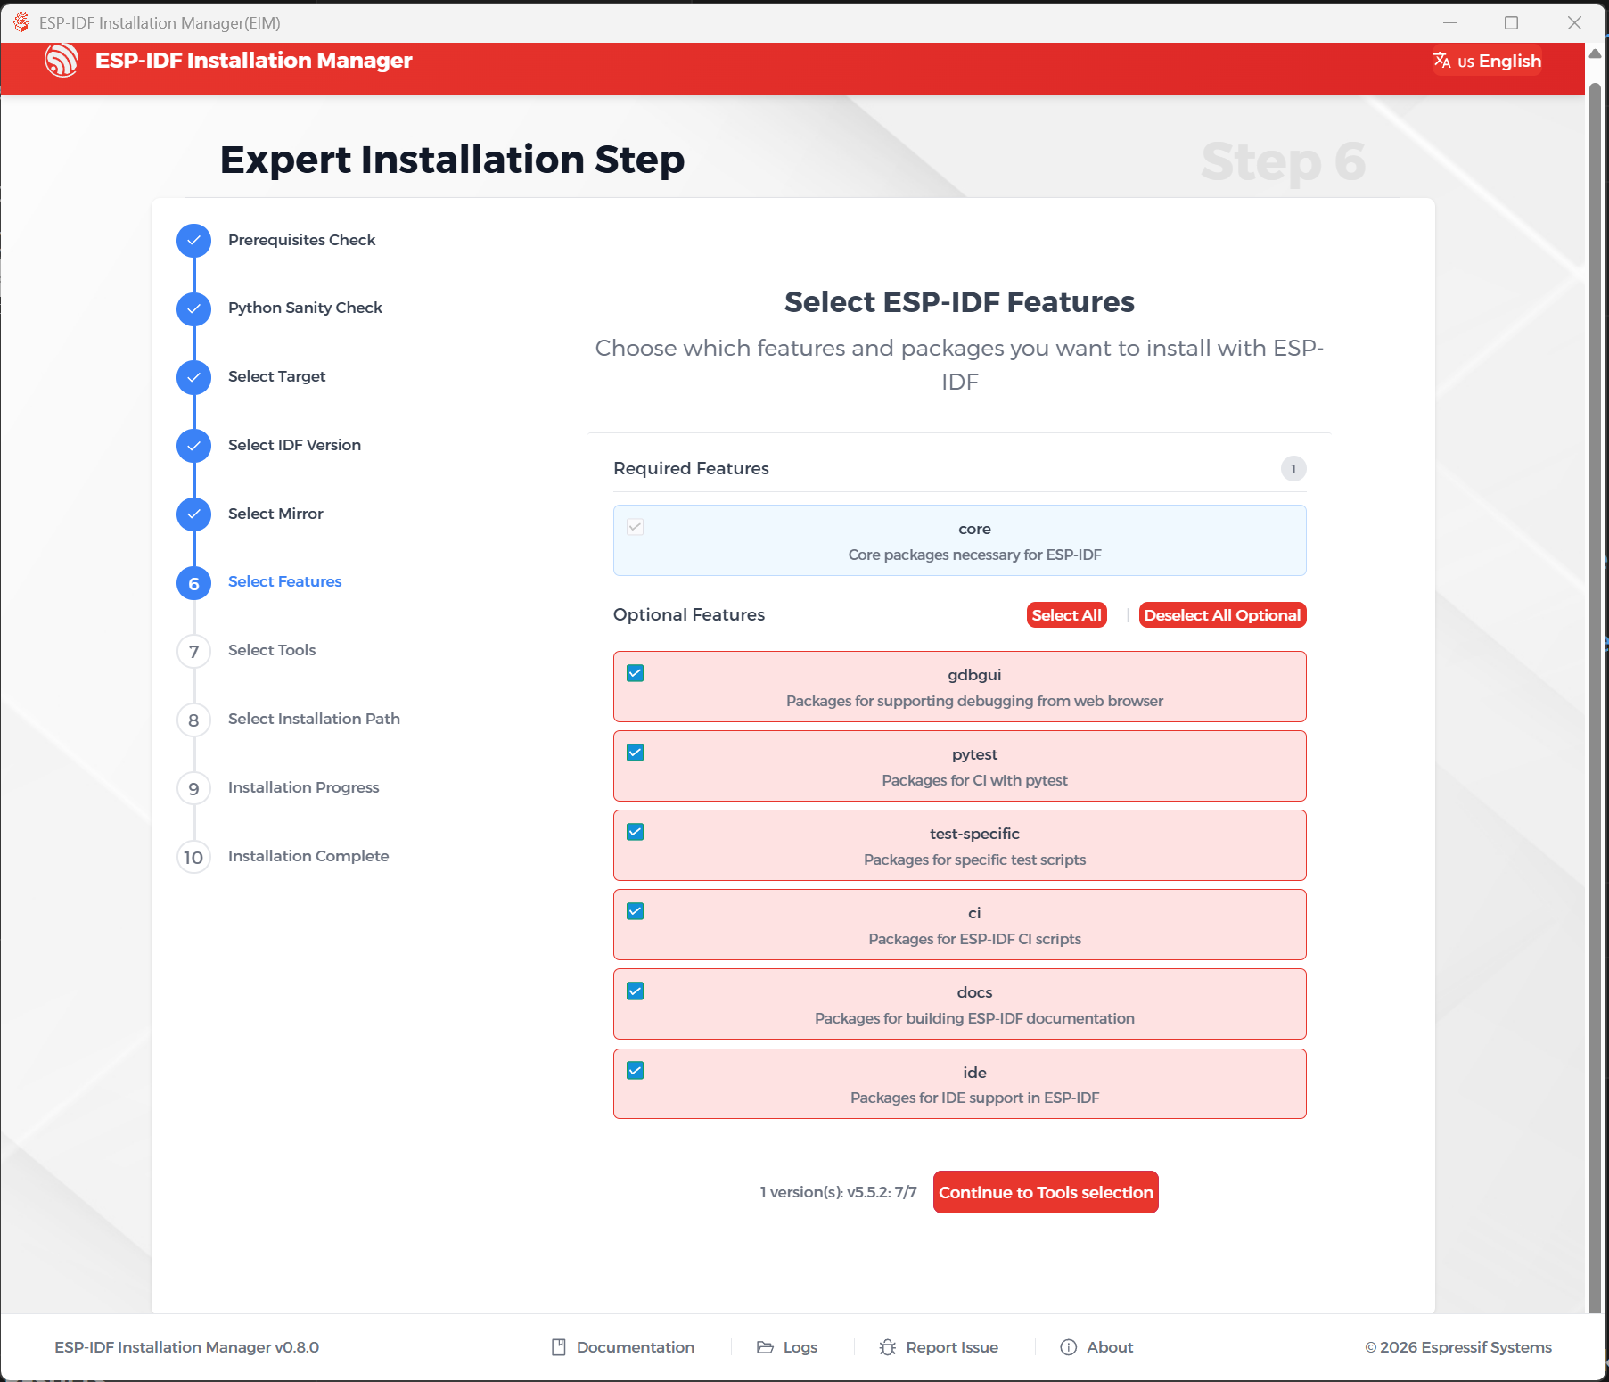
Task: Select the ide feature card title
Action: (x=974, y=1073)
